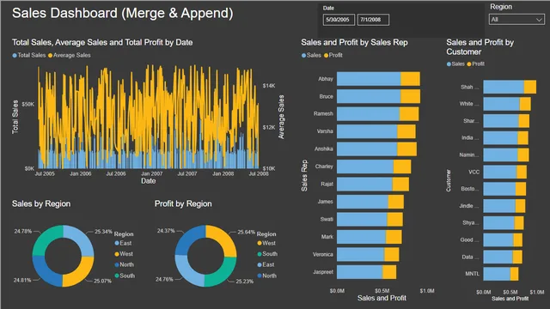Image resolution: width=550 pixels, height=309 pixels.
Task: Click Profit legend item in Sales Rep chart
Action: [333, 55]
